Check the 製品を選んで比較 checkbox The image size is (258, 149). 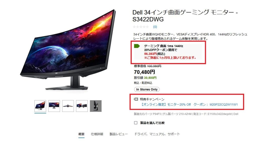click(136, 123)
